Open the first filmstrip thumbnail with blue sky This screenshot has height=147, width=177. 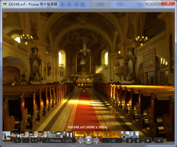[6, 135]
